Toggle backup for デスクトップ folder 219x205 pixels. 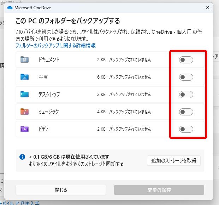[186, 95]
